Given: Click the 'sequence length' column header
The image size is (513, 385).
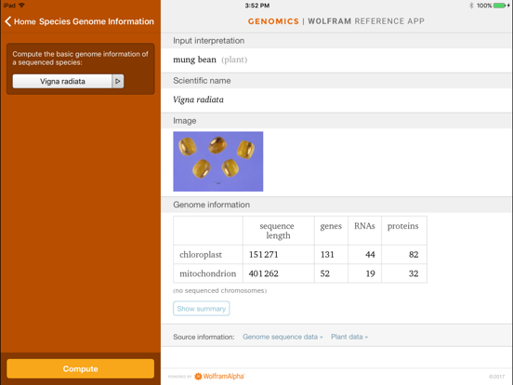Looking at the screenshot, I should 278,231.
